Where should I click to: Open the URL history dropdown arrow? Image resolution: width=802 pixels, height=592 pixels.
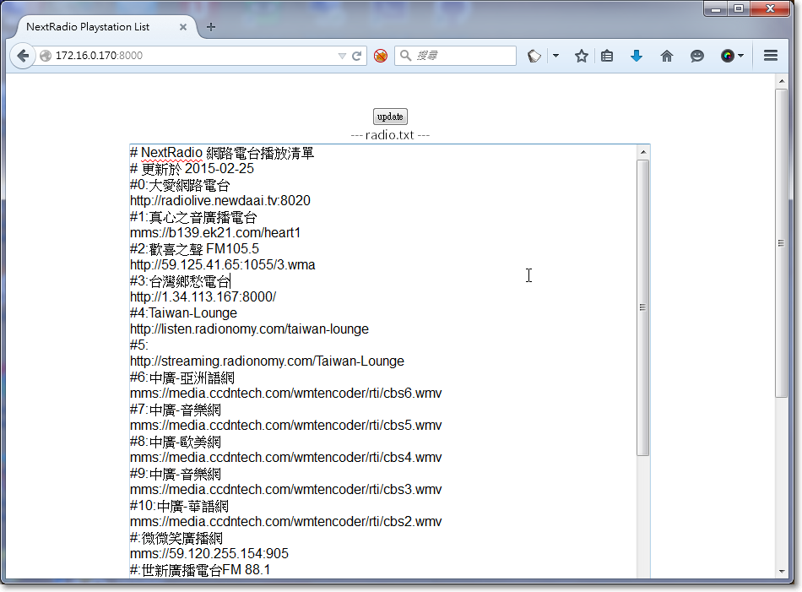[342, 56]
